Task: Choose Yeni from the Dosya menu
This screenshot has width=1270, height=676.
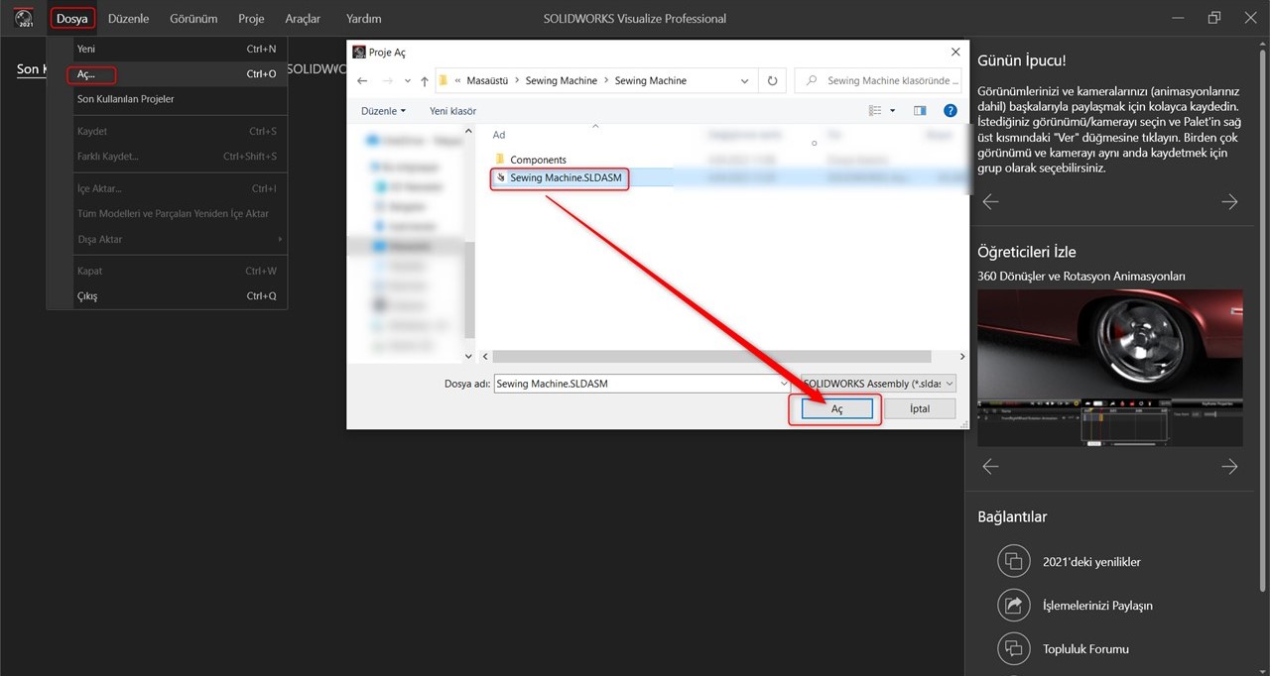Action: 167,49
